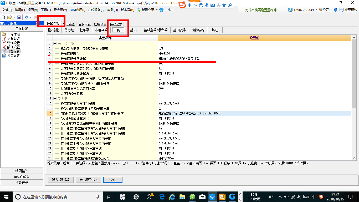Image resolution: width=359 pixels, height=202 pixels.
Task: Click the 新建变更 document icon
Action: (x=139, y=10)
